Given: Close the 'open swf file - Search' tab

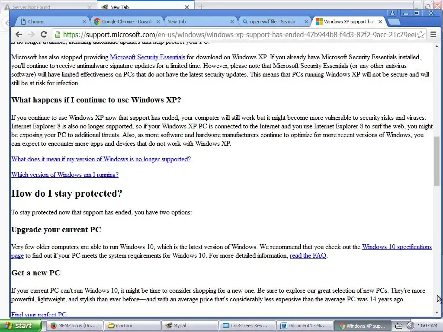Looking at the screenshot, I should 306,22.
